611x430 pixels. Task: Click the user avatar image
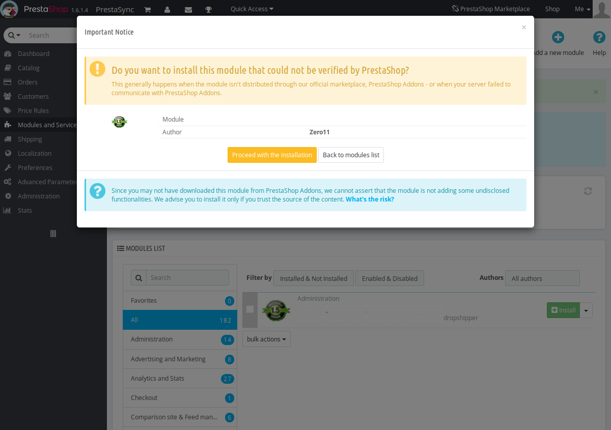[x=602, y=9]
